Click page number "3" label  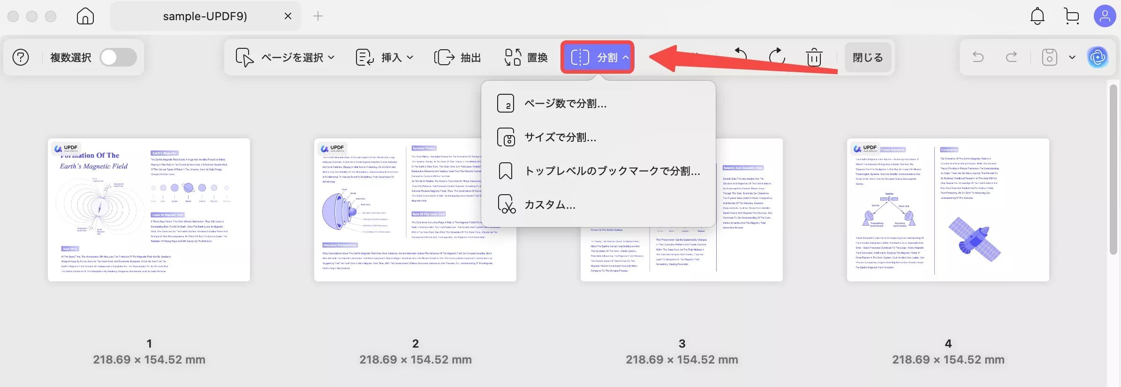682,344
